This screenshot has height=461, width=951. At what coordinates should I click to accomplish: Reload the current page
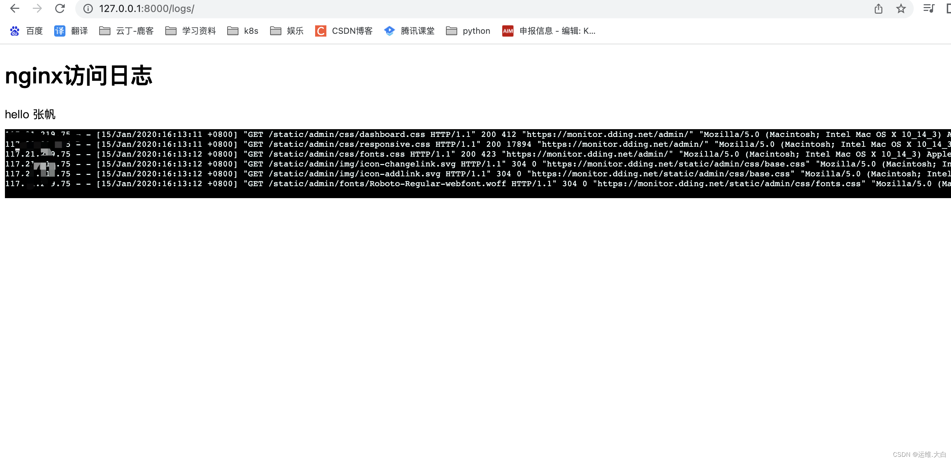[x=60, y=8]
